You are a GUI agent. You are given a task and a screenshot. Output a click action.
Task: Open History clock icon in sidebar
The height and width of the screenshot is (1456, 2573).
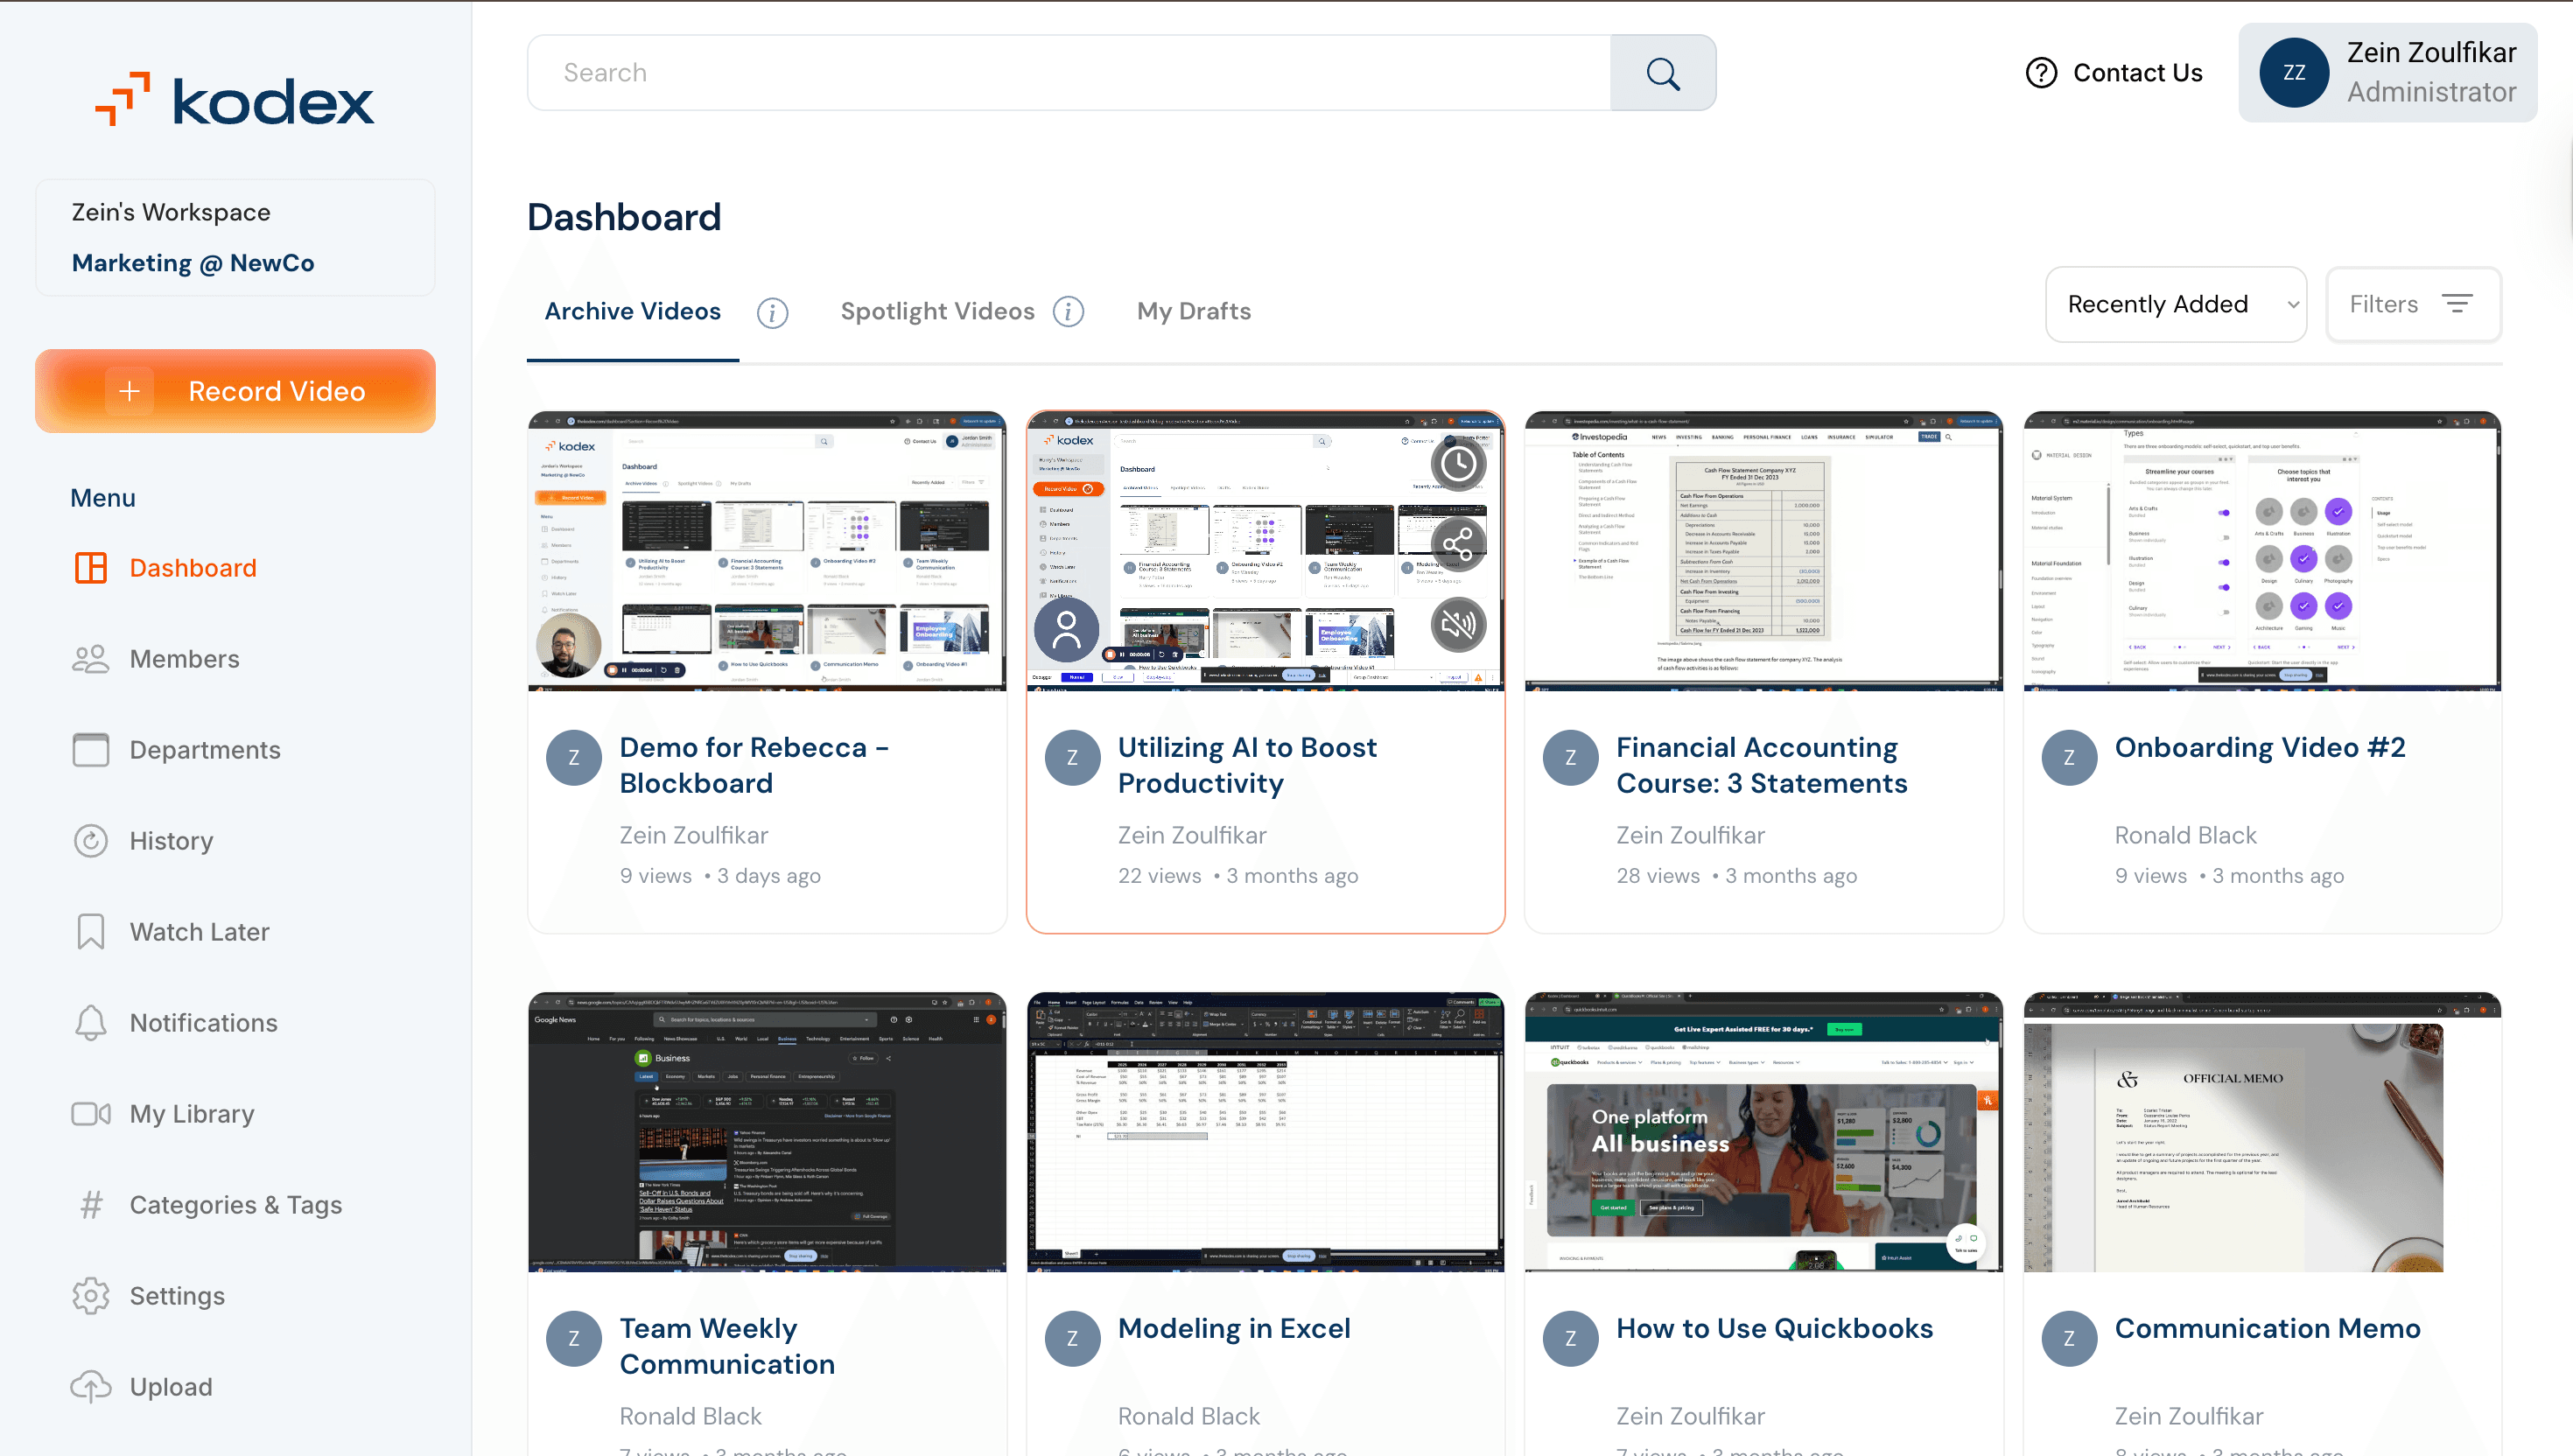90,841
